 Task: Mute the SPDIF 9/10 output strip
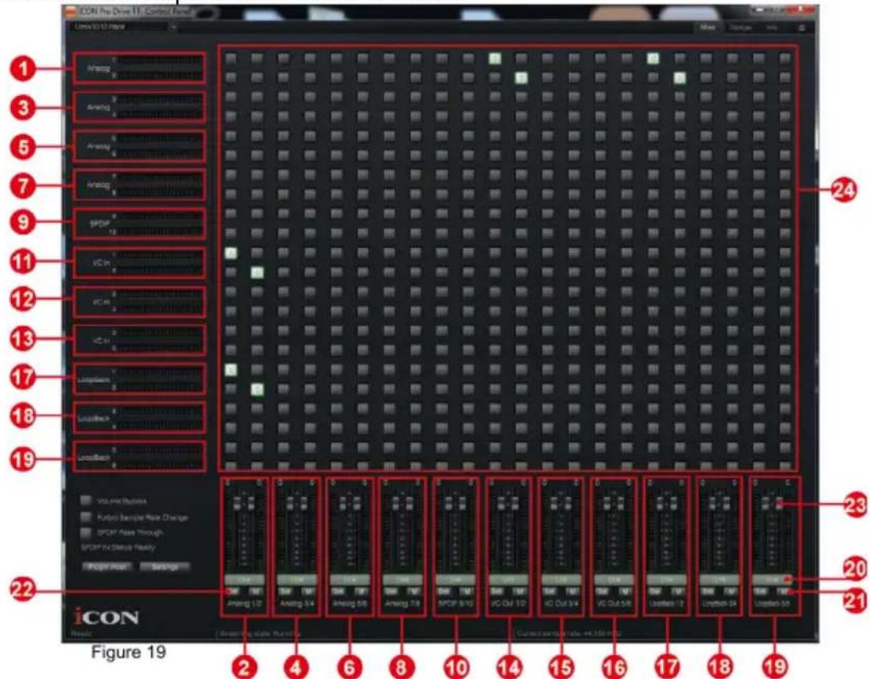point(468,591)
